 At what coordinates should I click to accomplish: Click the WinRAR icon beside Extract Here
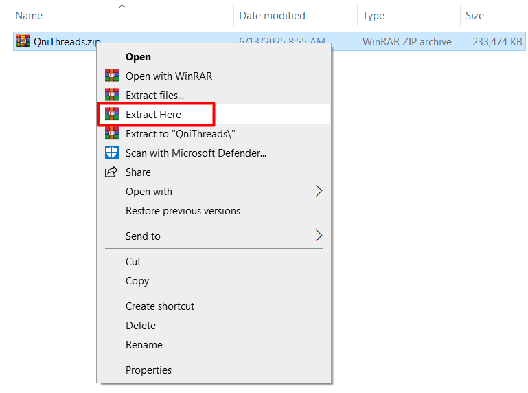(111, 114)
